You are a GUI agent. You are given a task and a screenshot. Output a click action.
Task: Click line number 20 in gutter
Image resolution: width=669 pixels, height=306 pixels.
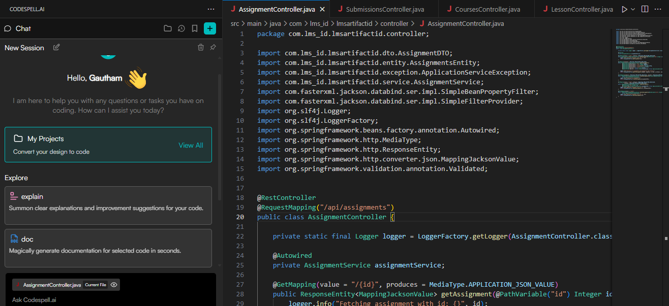[x=240, y=217]
